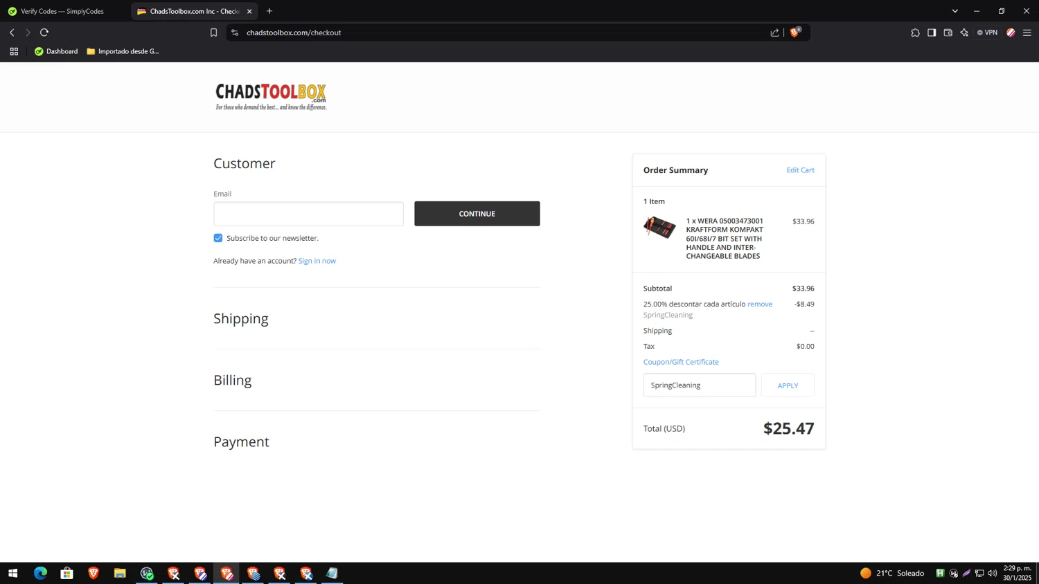This screenshot has height=584, width=1039.
Task: Click the Shipping section heading
Action: 241,318
